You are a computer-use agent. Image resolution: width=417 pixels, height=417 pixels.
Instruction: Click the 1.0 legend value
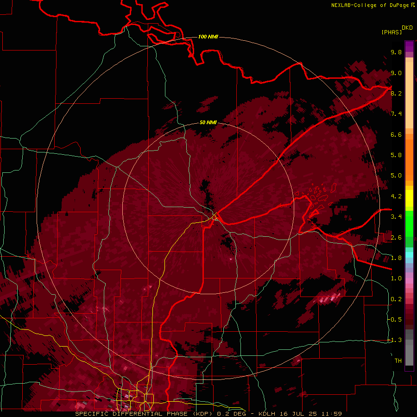(x=396, y=278)
